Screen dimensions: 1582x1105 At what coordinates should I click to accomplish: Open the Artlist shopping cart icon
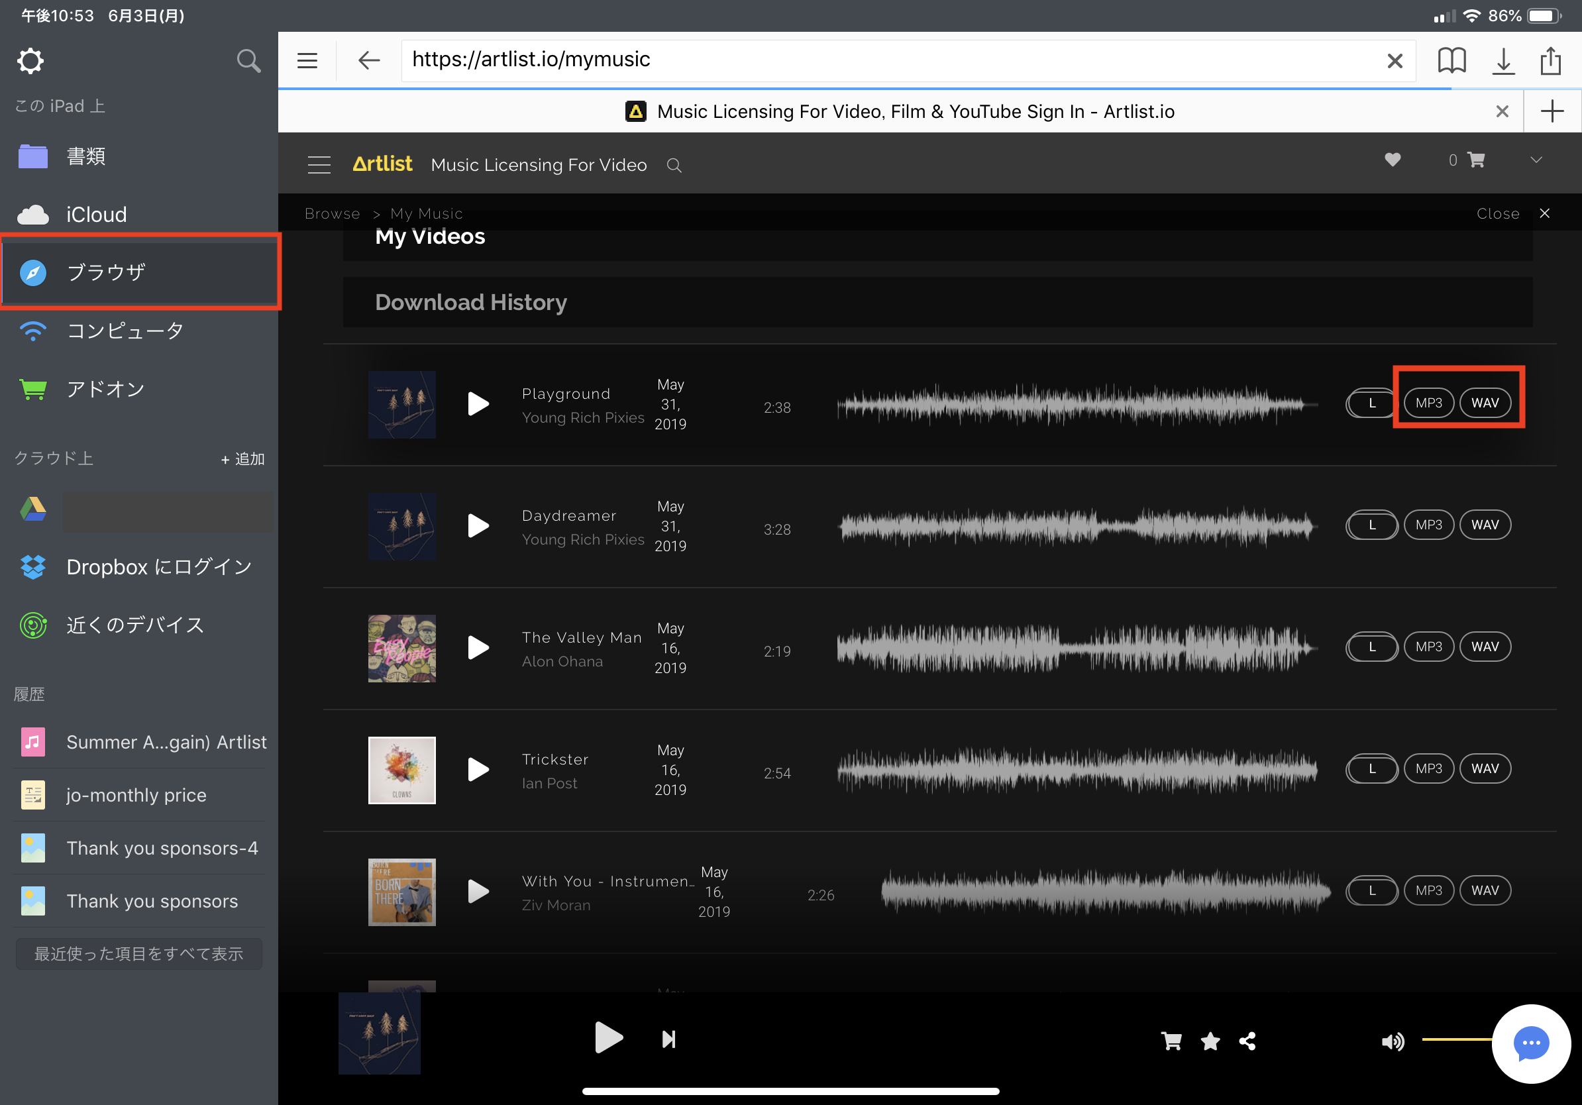click(1476, 160)
